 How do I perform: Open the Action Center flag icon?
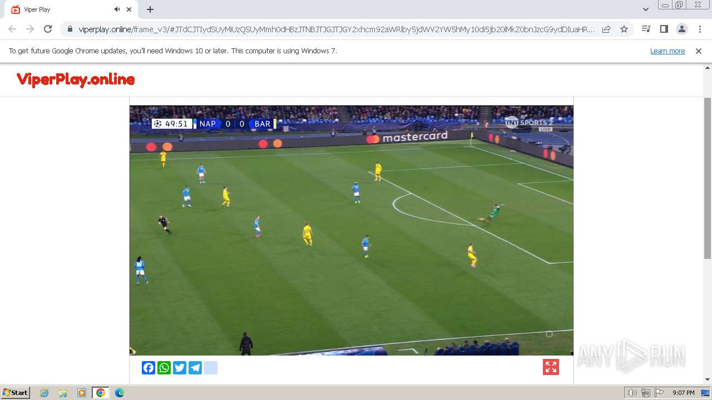(659, 393)
